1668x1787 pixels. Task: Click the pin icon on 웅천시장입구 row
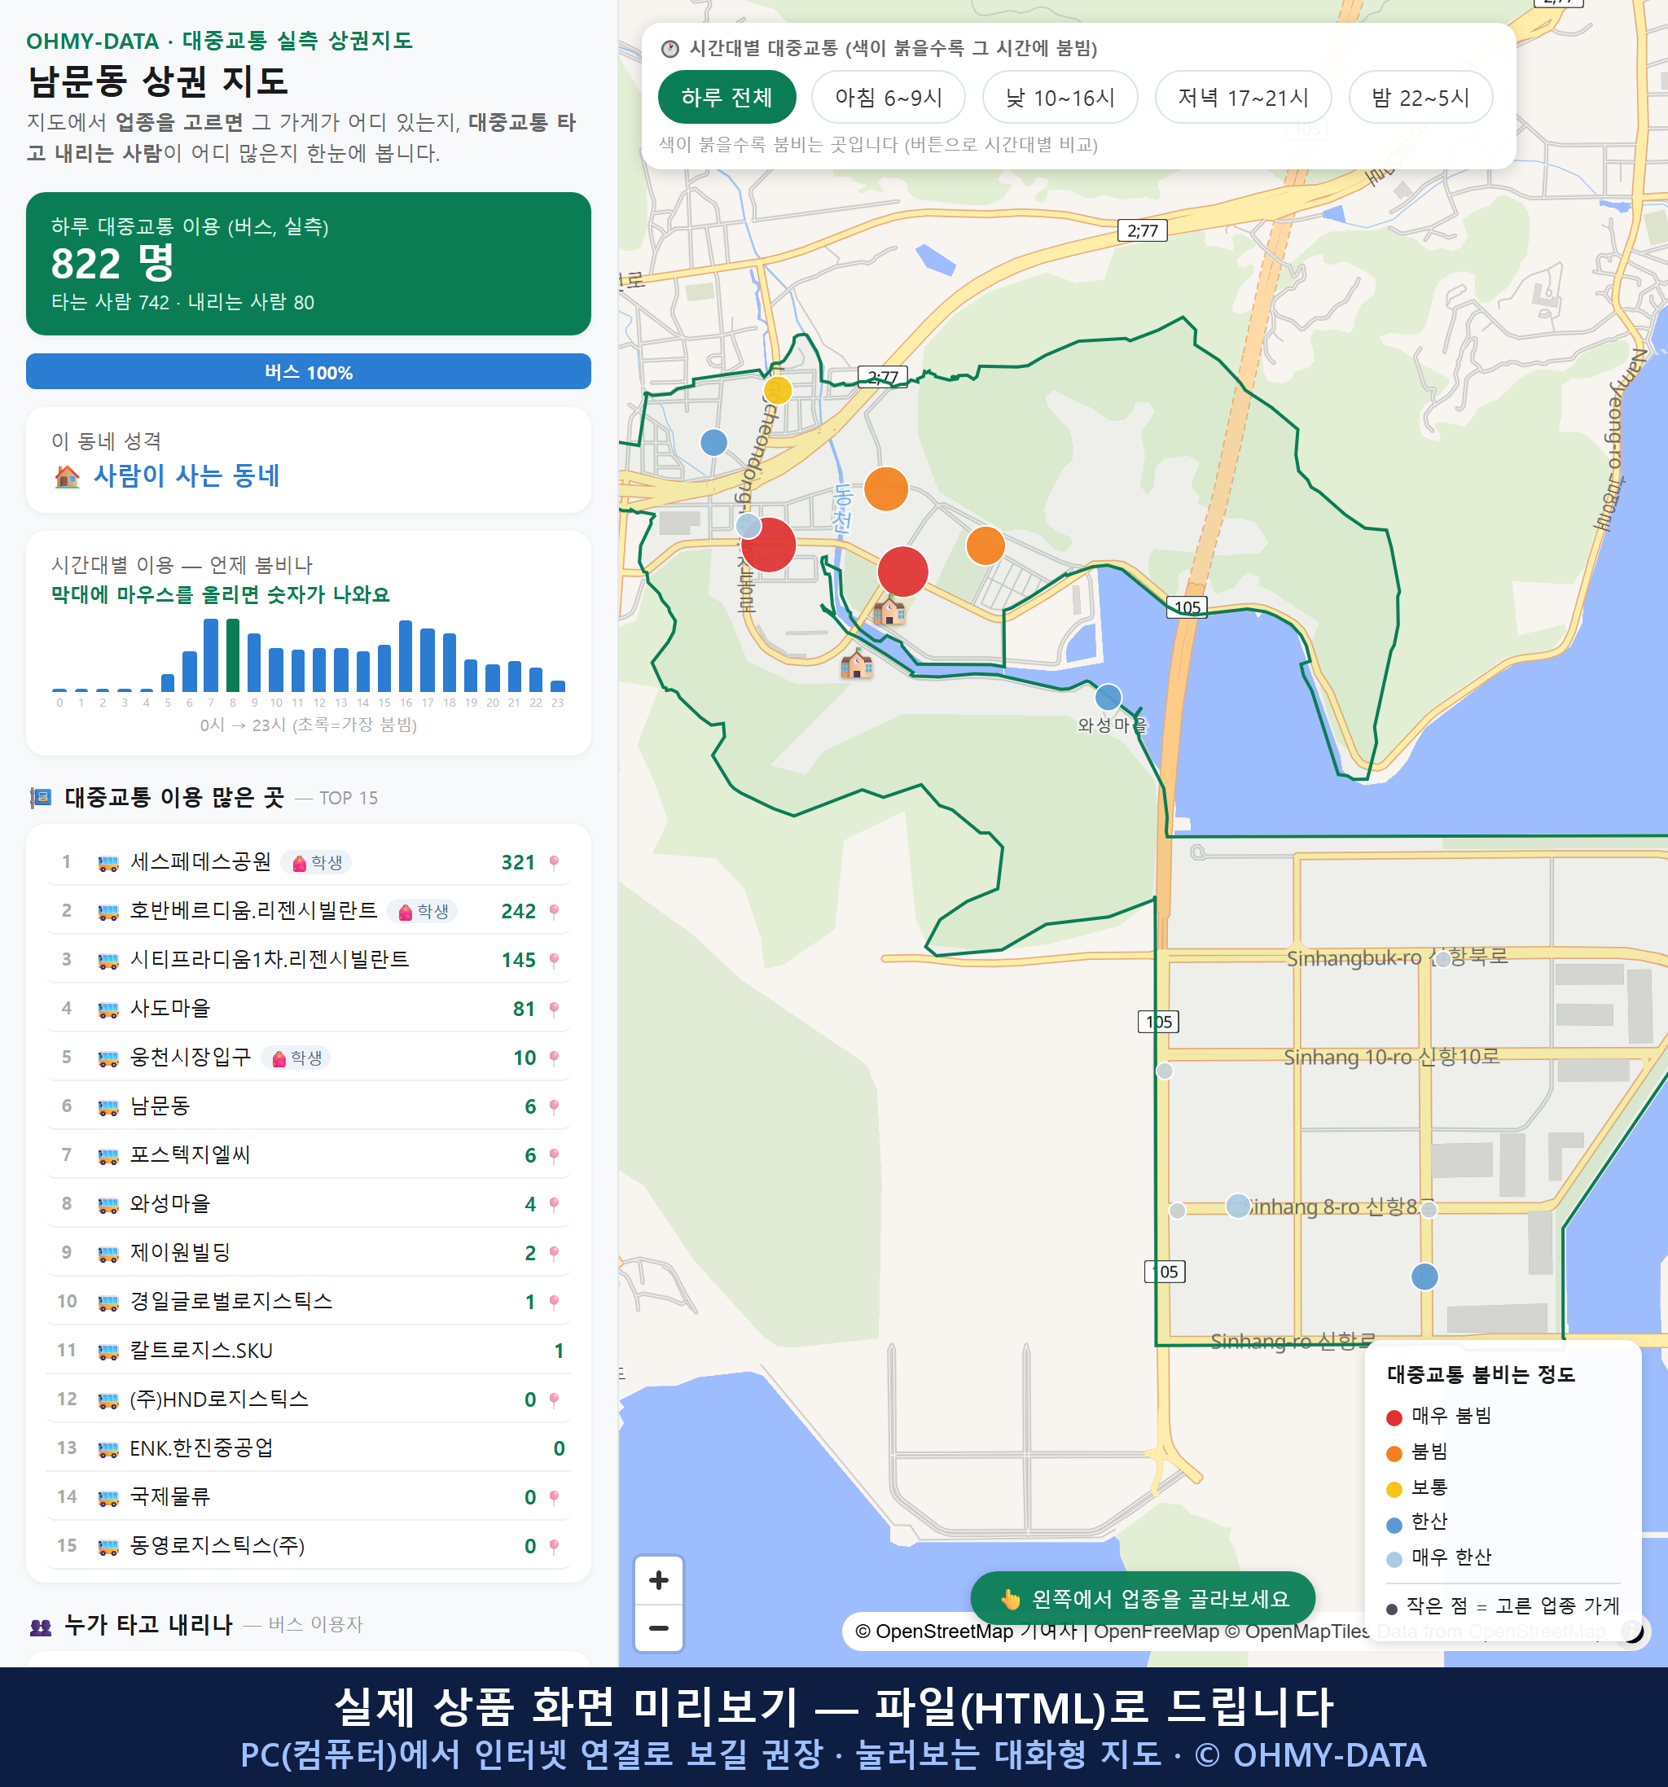554,1058
